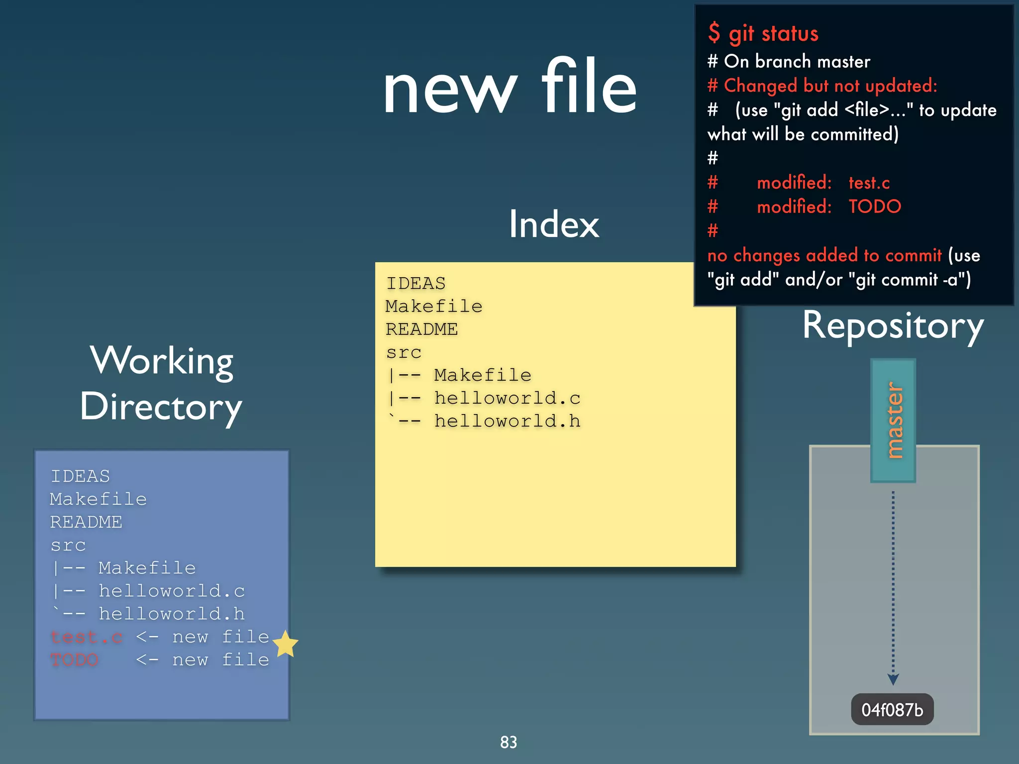Image resolution: width=1019 pixels, height=764 pixels.
Task: Click helloworld.c in the Index box
Action: (x=507, y=398)
